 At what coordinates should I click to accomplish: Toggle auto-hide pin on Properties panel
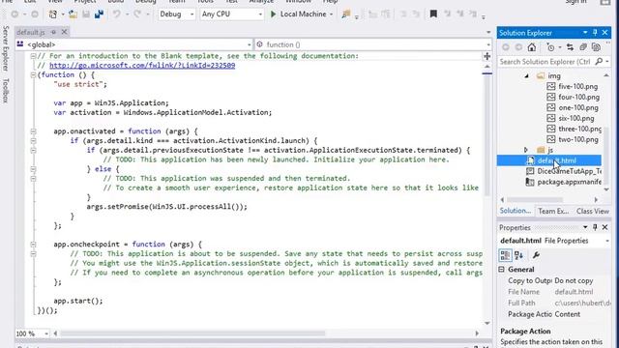click(x=595, y=228)
